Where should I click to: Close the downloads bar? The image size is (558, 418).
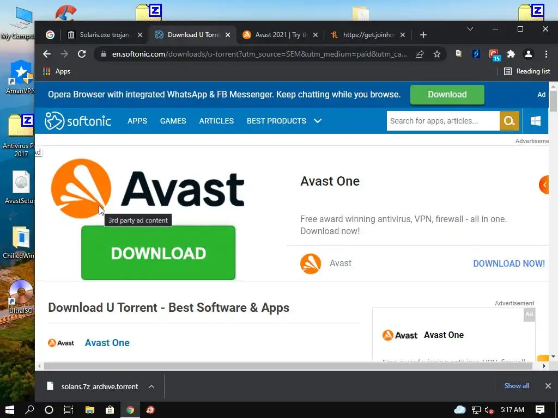click(548, 386)
